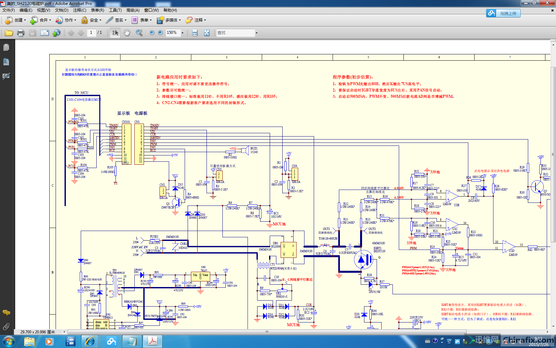
Task: Click the upload to web globe icon
Action: pos(56,33)
